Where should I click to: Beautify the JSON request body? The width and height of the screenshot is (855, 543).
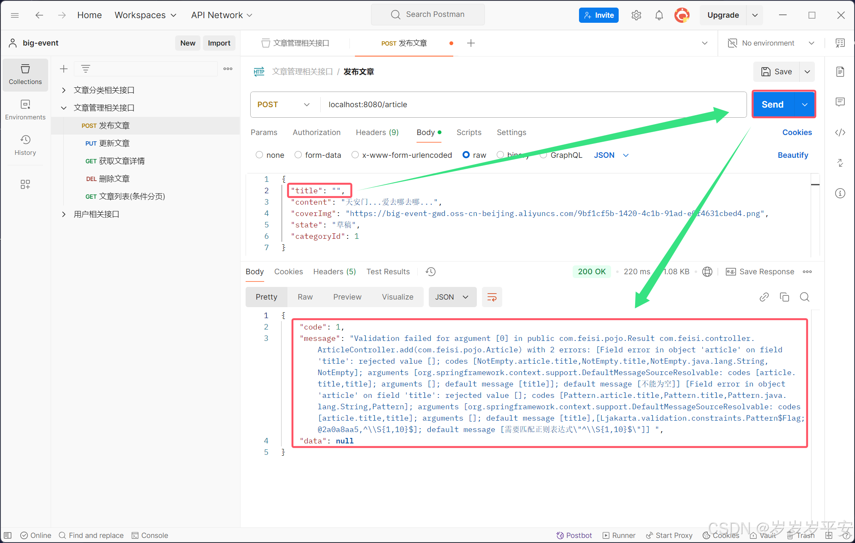[793, 155]
